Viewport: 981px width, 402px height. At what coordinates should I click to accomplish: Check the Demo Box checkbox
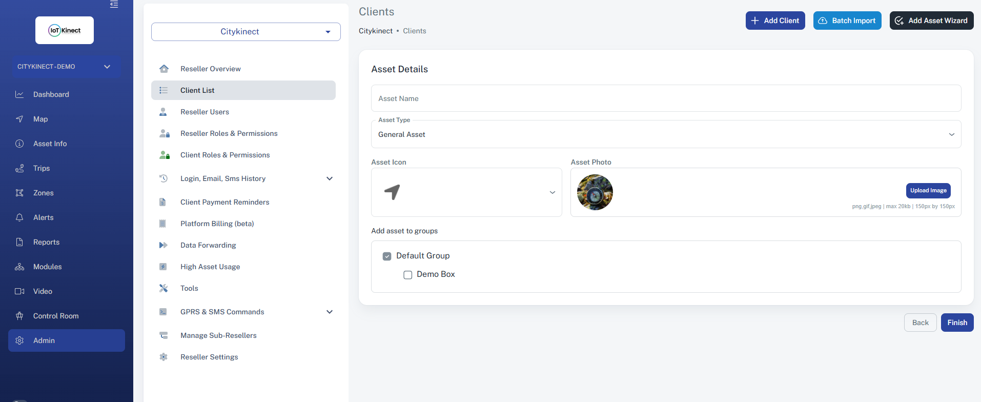[408, 275]
